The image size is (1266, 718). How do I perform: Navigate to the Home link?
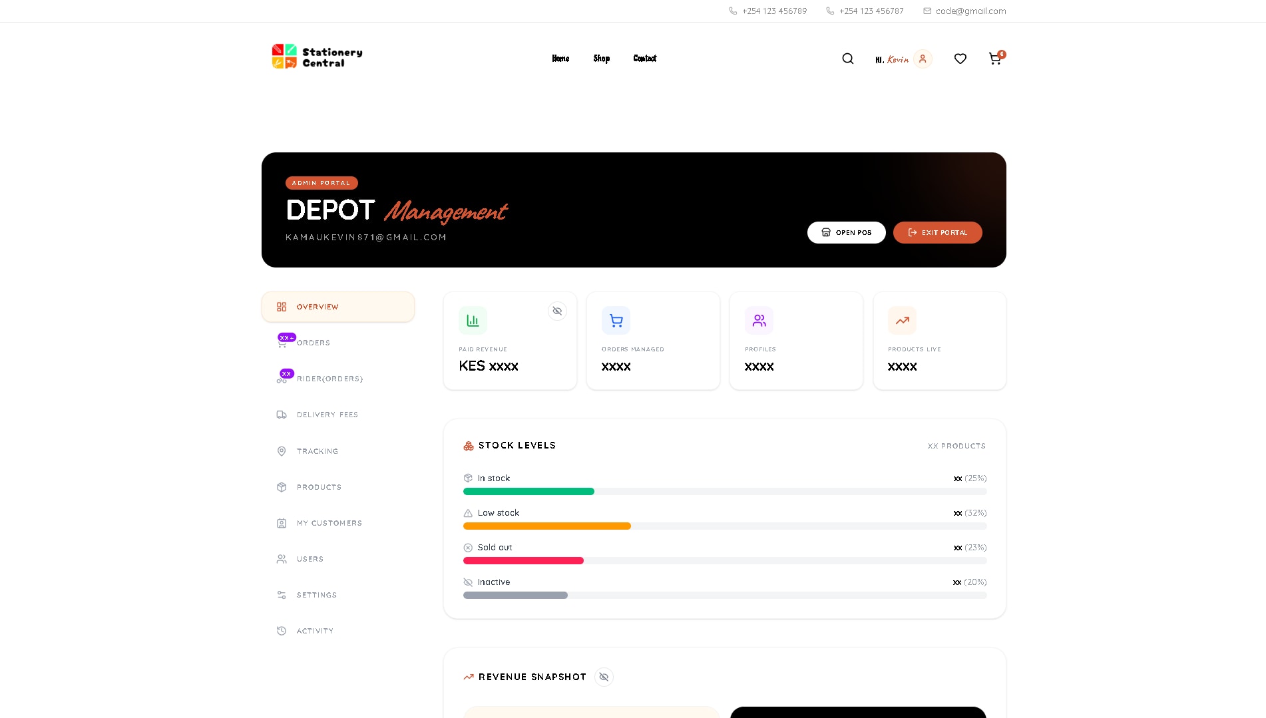point(560,59)
